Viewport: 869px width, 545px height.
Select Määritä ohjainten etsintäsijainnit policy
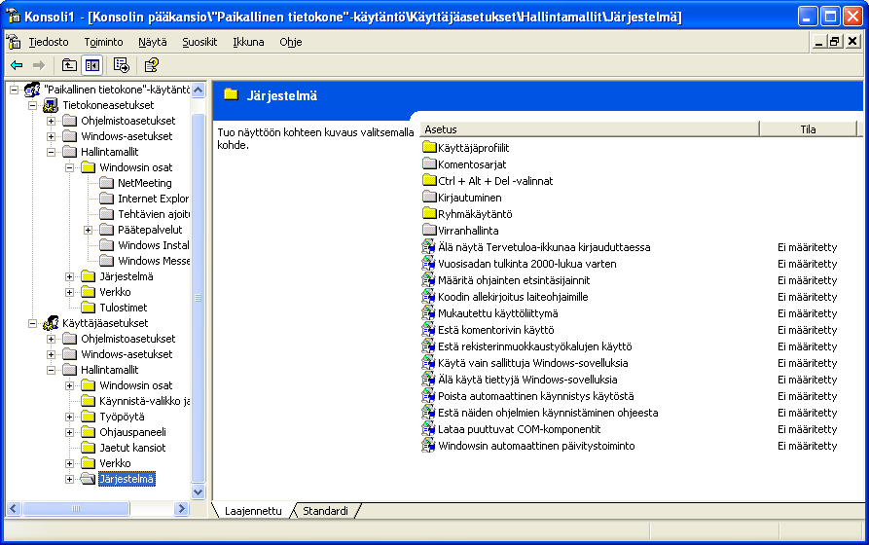[x=514, y=280]
